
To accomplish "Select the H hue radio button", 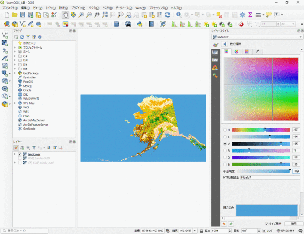I will pos(224,130).
